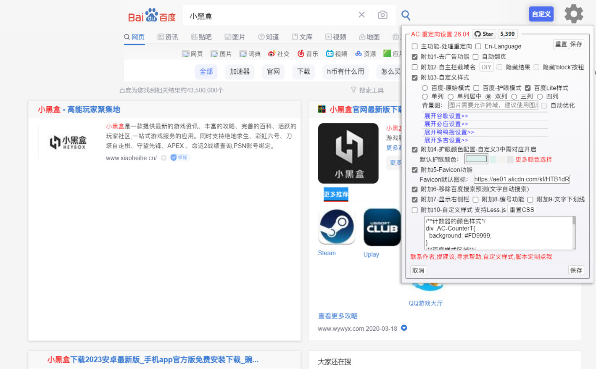Click the blue magnifier search icon
This screenshot has height=369, width=596.
[406, 16]
